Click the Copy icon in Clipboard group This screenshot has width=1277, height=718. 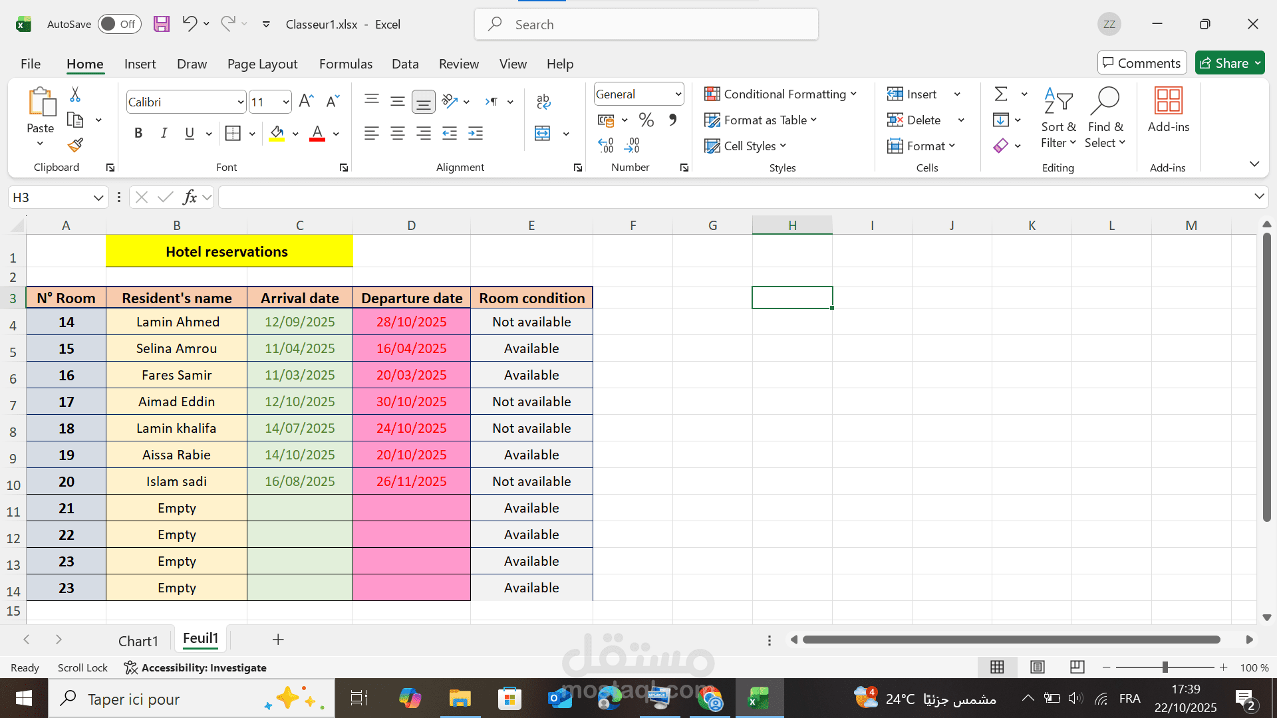click(75, 120)
